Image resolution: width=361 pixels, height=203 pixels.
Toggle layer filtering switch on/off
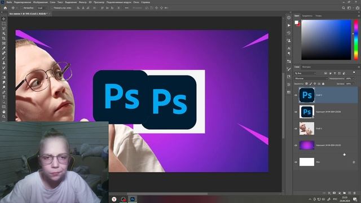click(x=354, y=73)
